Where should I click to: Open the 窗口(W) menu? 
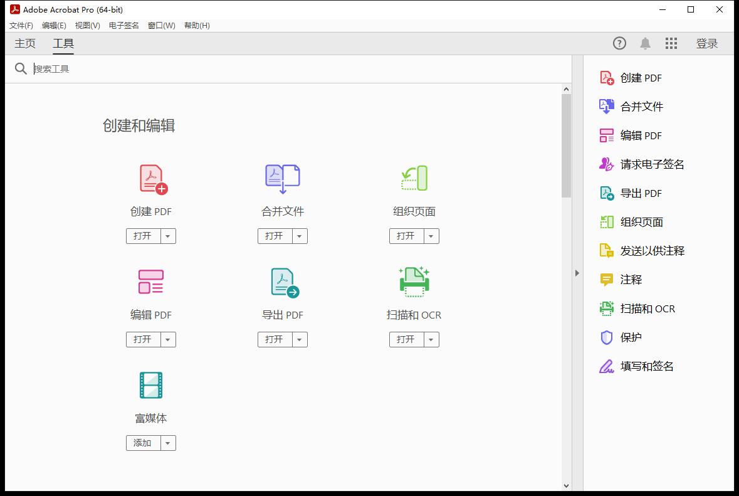pyautogui.click(x=161, y=26)
